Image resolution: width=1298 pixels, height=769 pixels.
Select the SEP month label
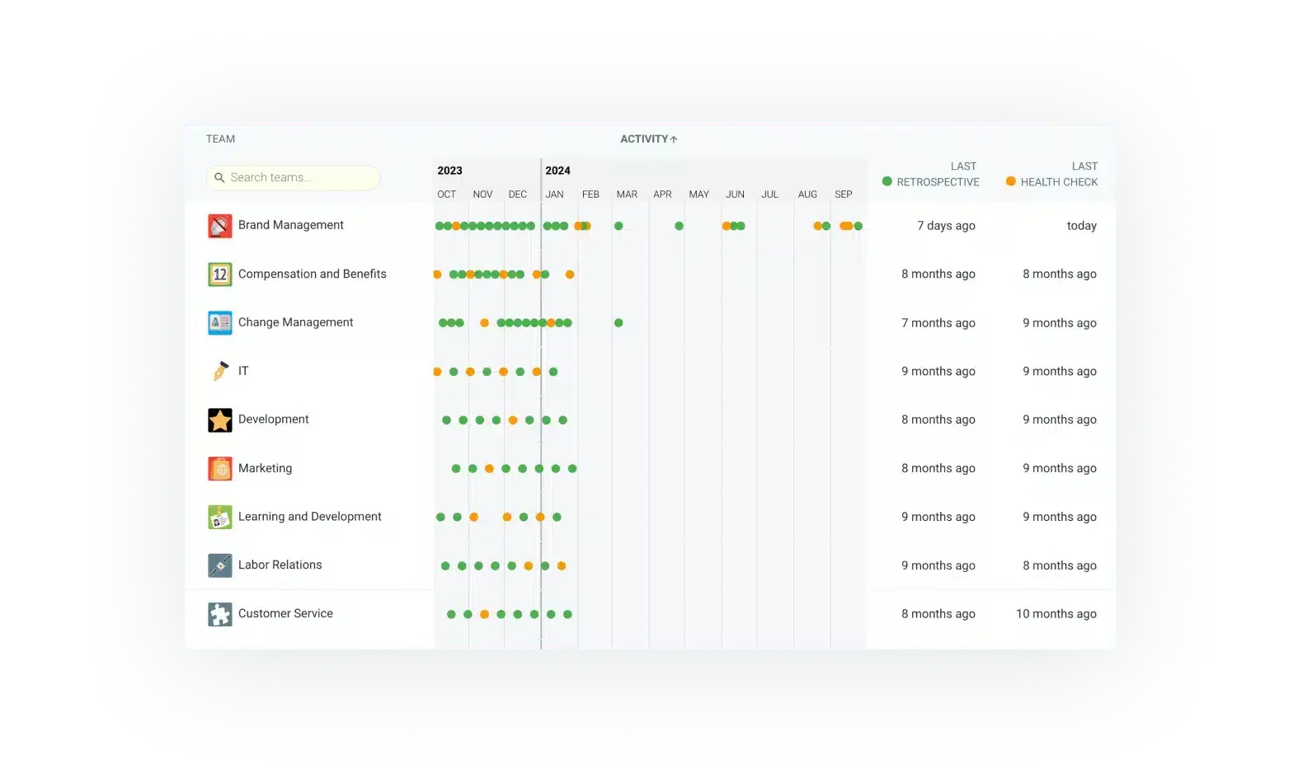844,195
